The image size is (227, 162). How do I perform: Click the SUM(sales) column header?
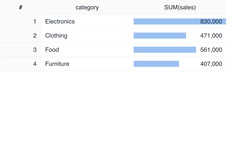[x=180, y=8]
